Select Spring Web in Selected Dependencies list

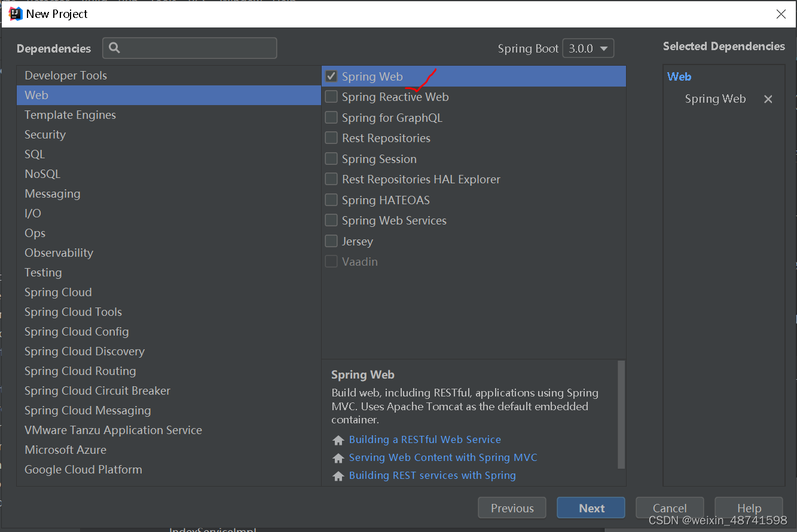[715, 99]
